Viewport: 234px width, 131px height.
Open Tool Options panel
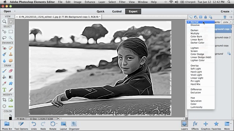pyautogui.click(x=21, y=126)
